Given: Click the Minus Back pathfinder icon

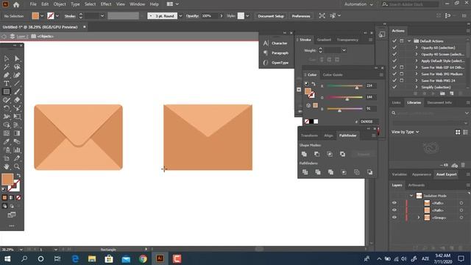Looking at the screenshot, I should pyautogui.click(x=369, y=172).
